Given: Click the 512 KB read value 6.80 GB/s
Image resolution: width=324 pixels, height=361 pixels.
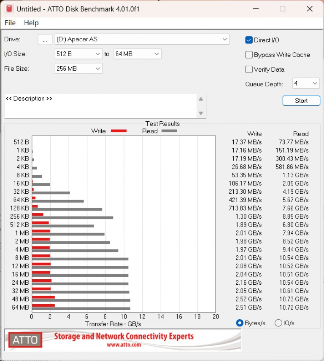Looking at the screenshot, I should [295, 225].
